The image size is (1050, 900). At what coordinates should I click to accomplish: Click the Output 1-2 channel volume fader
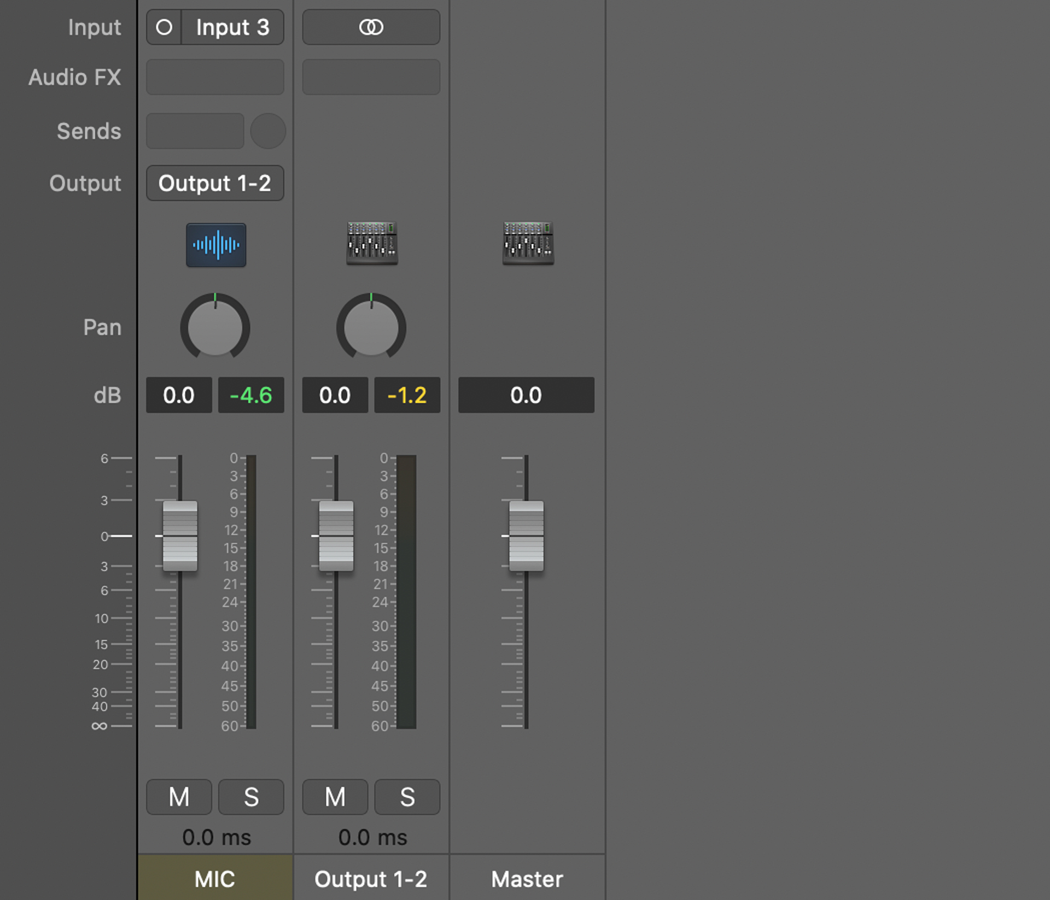tap(336, 536)
